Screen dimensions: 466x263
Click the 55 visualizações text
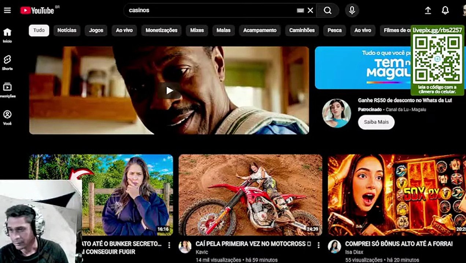[x=364, y=260]
